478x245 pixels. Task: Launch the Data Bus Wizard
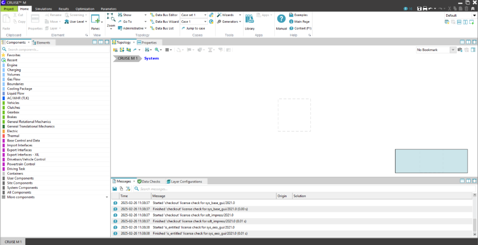click(x=164, y=22)
